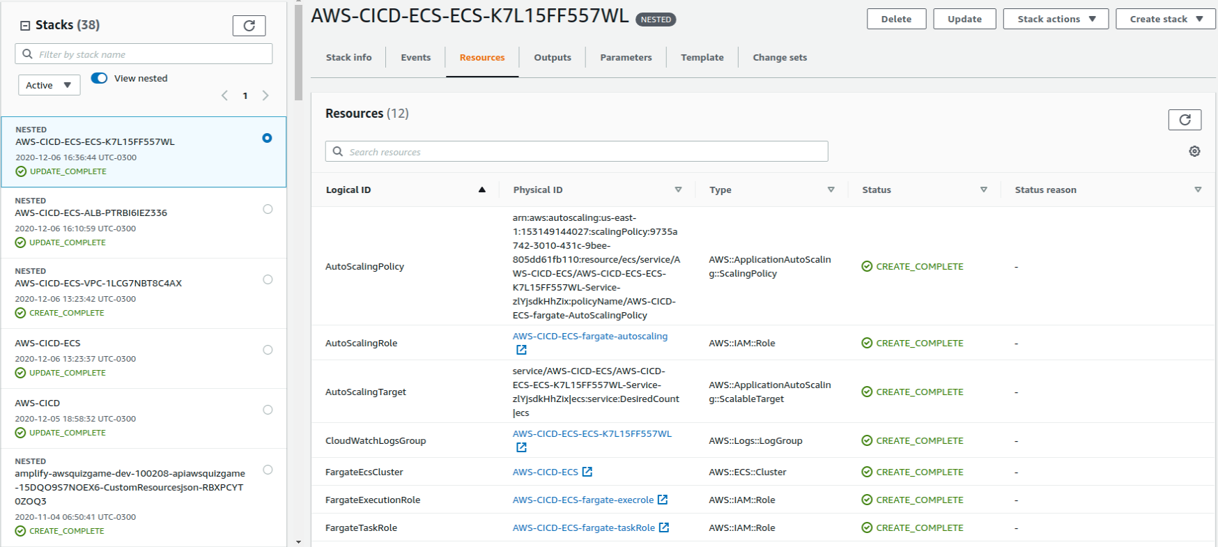Viewport: 1218px width, 547px height.
Task: Select the AWS-CICD-ECS-VPC-1LCG7NBT8C4AX stack radio
Action: click(x=268, y=279)
